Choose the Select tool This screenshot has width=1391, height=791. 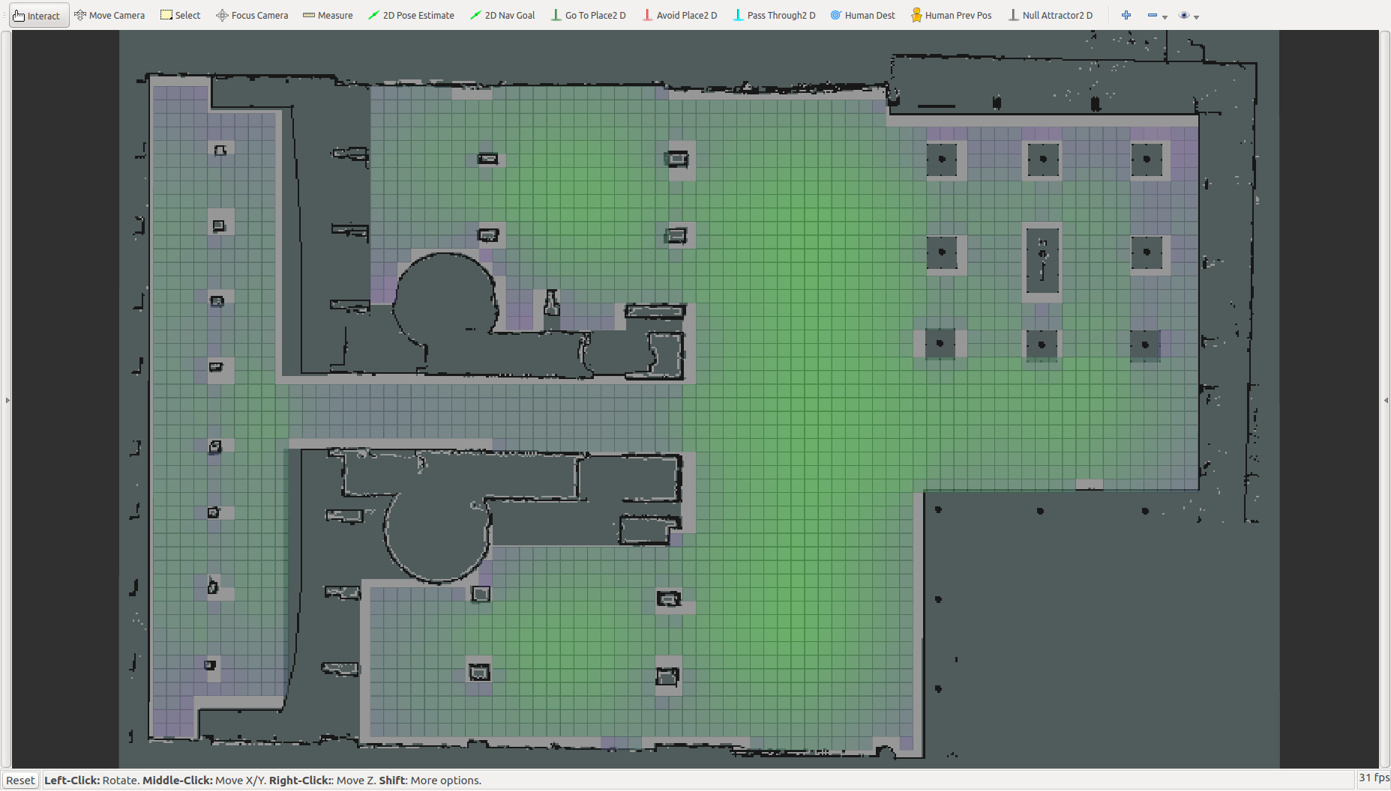[x=181, y=15]
